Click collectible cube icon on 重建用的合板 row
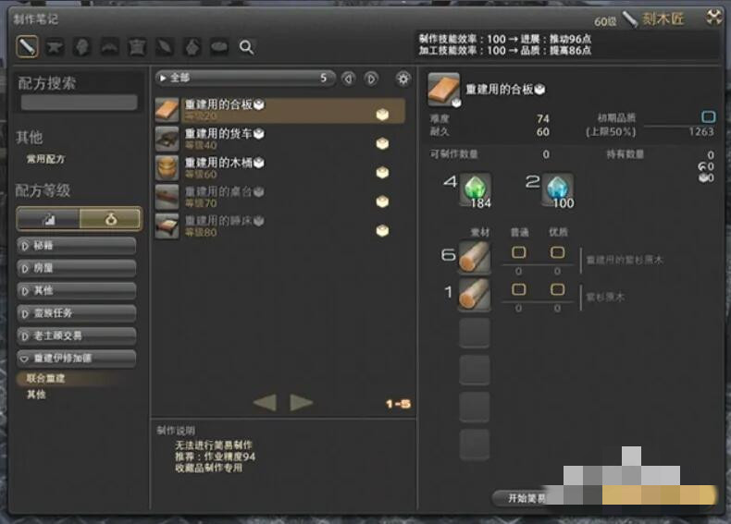Viewport: 731px width, 524px height. (382, 114)
